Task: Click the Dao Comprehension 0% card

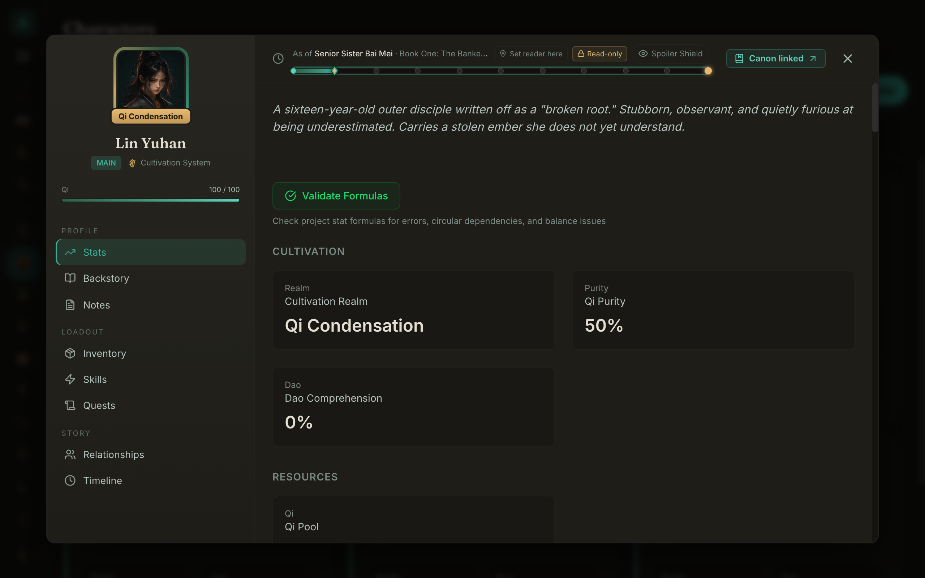Action: click(x=414, y=407)
